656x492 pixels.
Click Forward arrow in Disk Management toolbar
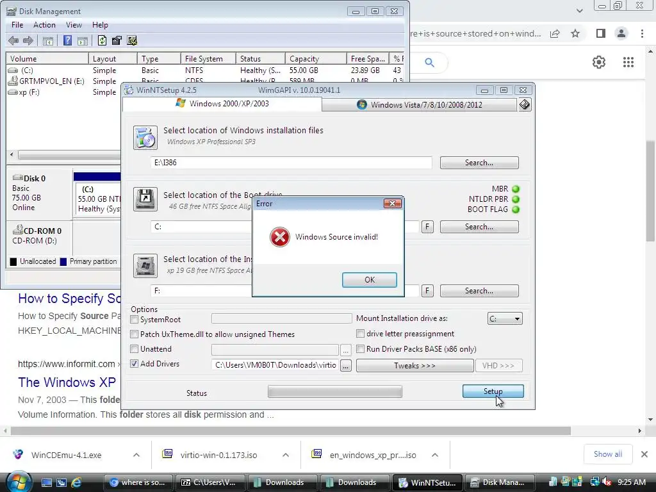click(28, 40)
